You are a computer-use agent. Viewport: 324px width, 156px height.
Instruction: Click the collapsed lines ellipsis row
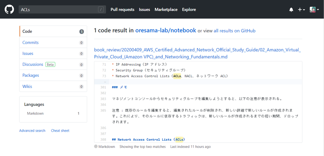(x=198, y=82)
